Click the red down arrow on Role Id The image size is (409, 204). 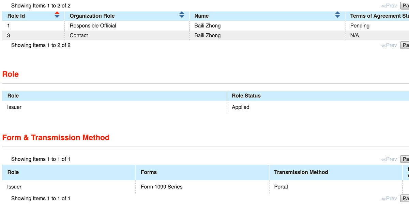[57, 13]
